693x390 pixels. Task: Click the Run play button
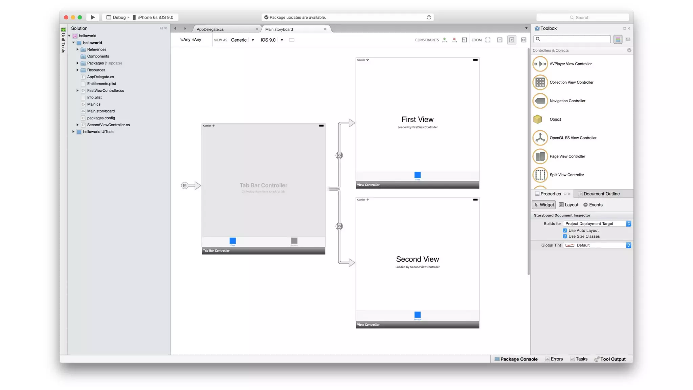tap(92, 17)
